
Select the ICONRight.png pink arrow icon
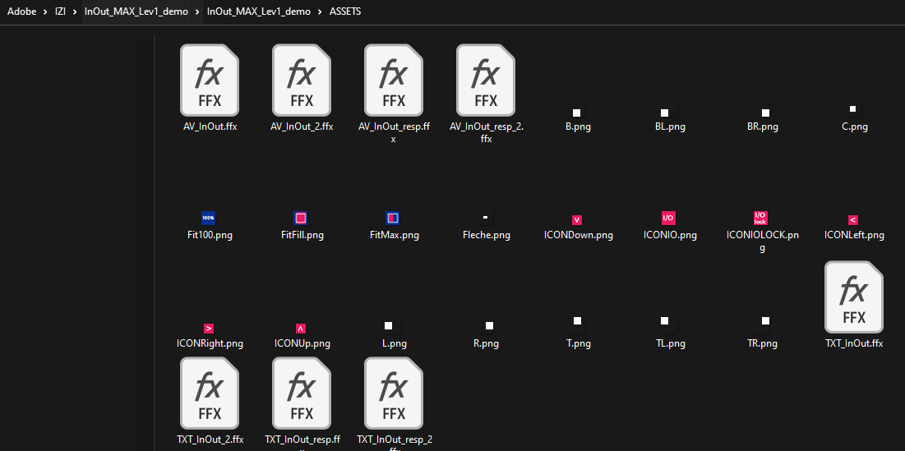point(209,328)
